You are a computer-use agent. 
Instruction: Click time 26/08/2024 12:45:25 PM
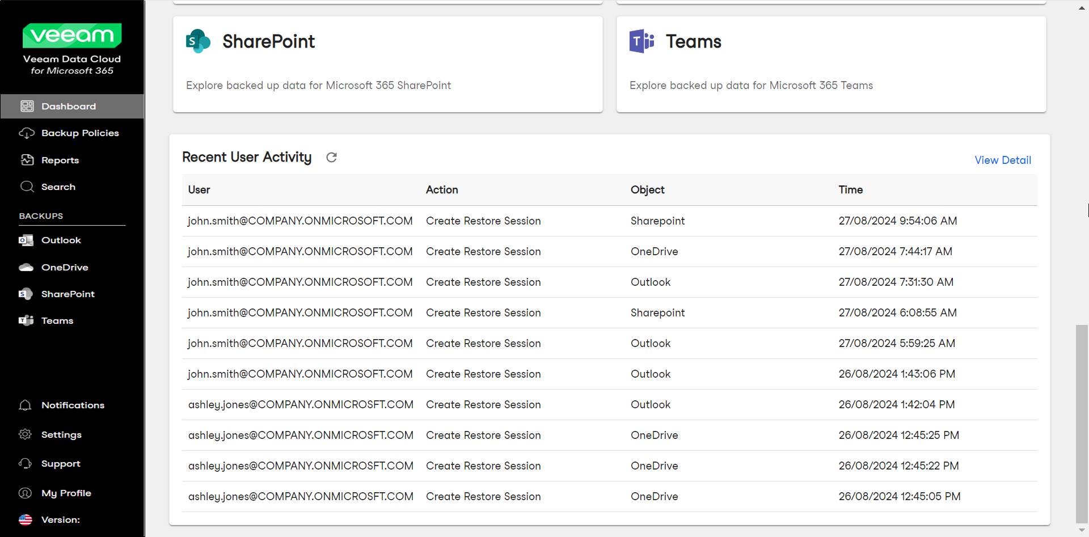coord(899,435)
